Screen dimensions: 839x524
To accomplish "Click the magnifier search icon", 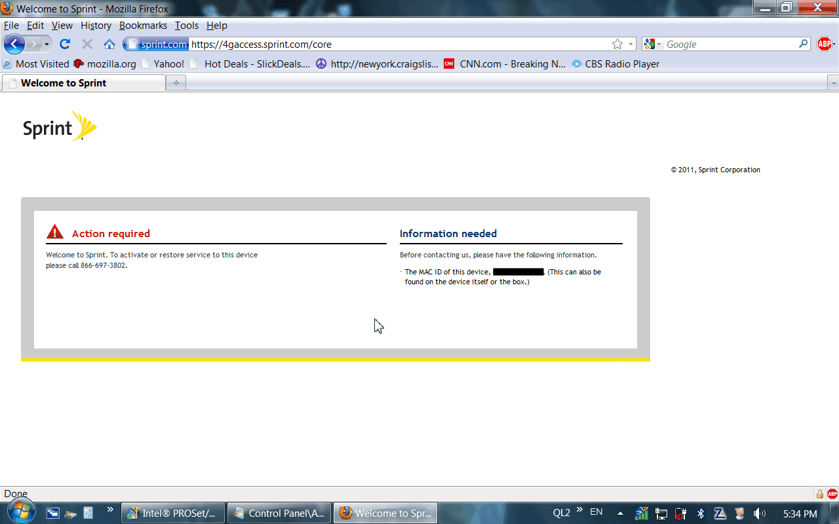I will 804,44.
